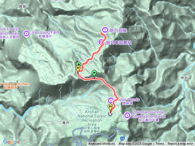Open Keyboard shortcuts link
The image size is (195, 146).
(101, 144)
